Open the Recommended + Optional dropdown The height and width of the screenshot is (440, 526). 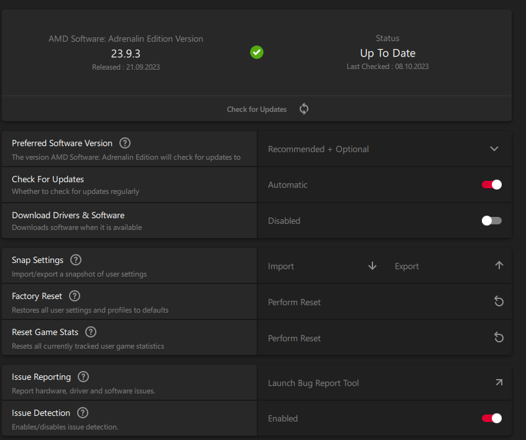click(384, 149)
